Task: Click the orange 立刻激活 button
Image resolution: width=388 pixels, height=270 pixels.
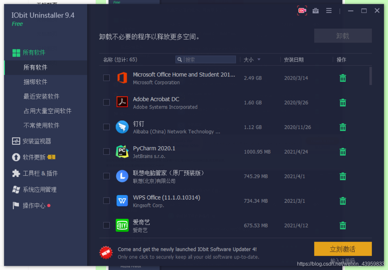Action: pyautogui.click(x=343, y=249)
